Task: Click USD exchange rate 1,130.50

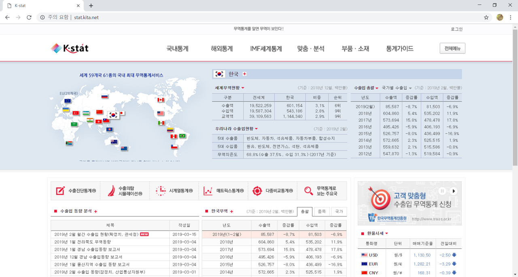Action: [x=422, y=255]
